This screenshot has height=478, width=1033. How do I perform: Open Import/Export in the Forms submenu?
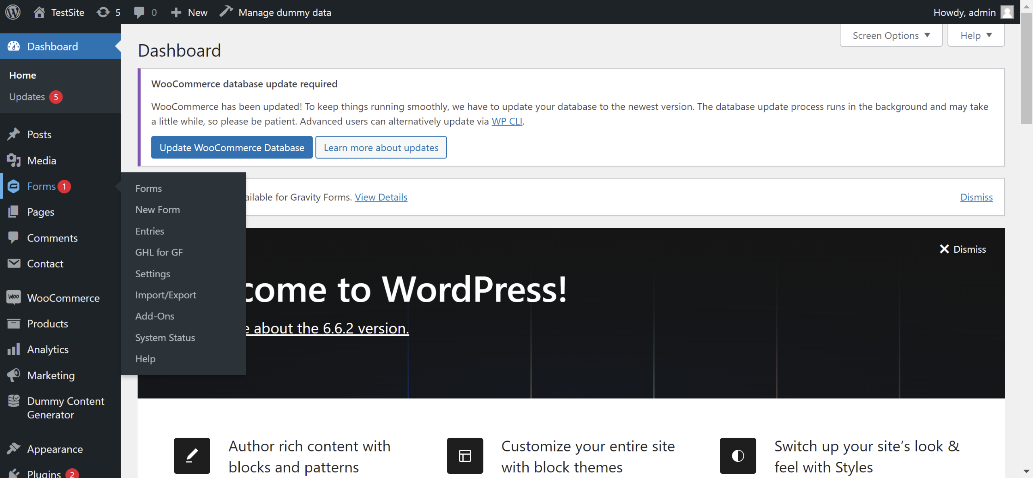click(165, 295)
